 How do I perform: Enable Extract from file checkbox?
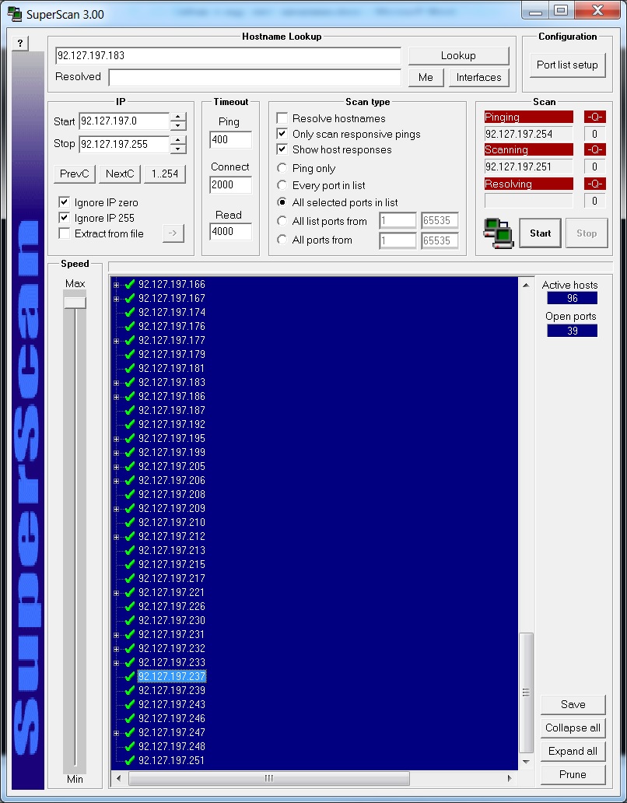coord(64,233)
